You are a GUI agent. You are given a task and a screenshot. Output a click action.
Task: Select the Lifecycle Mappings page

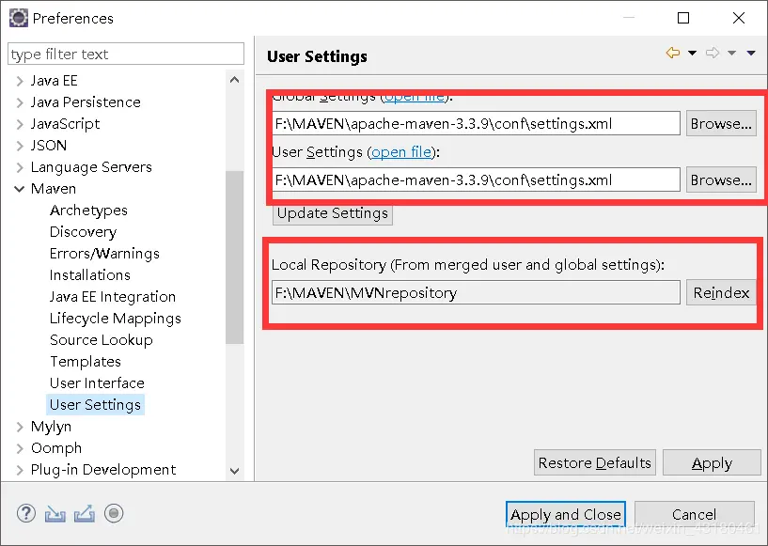(115, 319)
